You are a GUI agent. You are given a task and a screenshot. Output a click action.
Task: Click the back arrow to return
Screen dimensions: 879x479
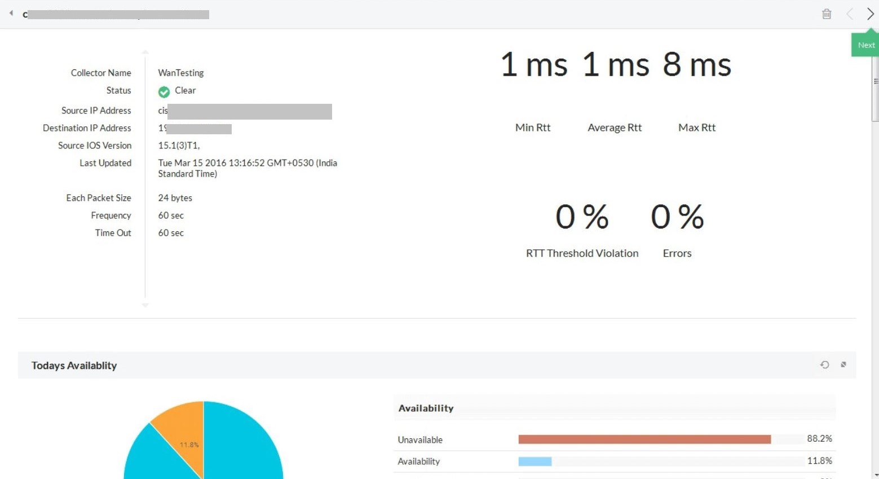point(10,12)
